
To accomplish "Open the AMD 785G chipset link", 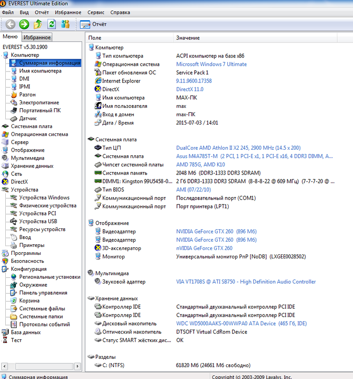I will [x=201, y=165].
